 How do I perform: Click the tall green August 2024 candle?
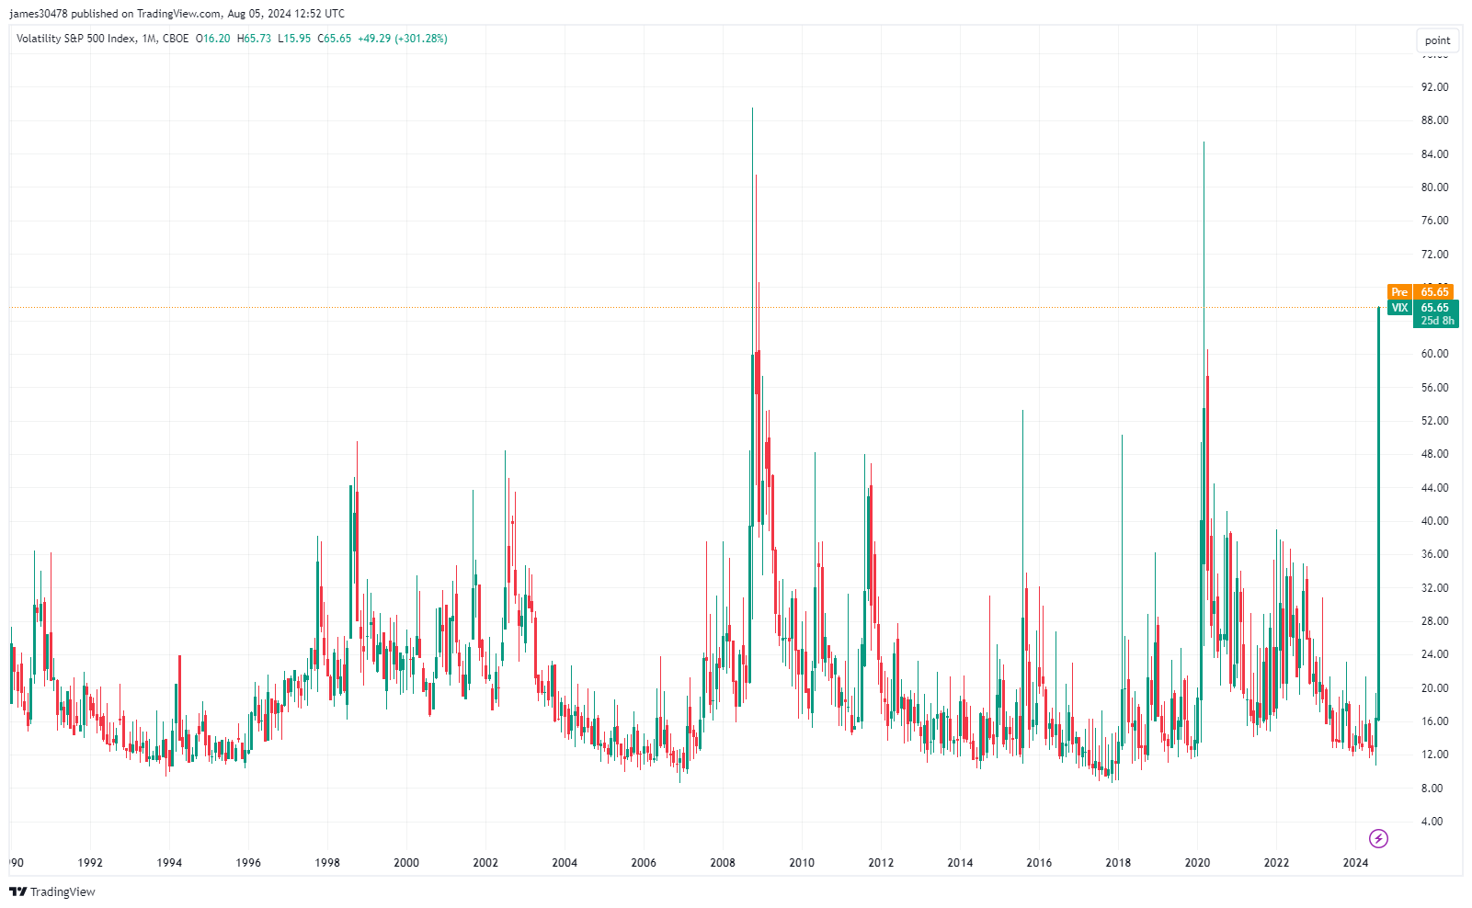(x=1378, y=515)
